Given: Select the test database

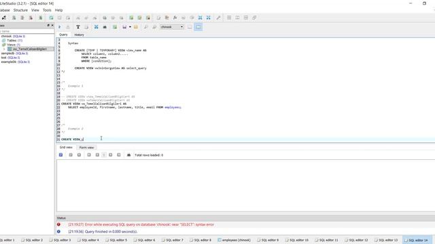Looking at the screenshot, I should click(10, 58).
